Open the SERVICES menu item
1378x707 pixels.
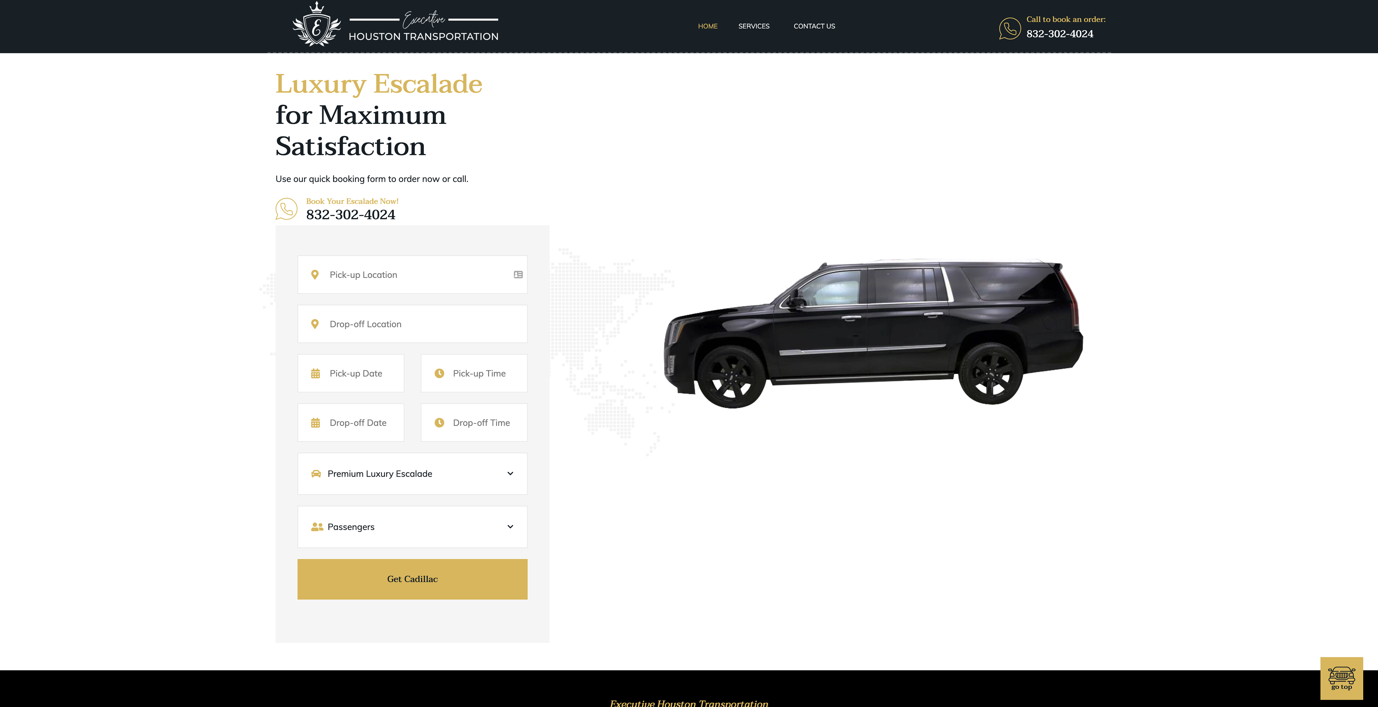754,26
